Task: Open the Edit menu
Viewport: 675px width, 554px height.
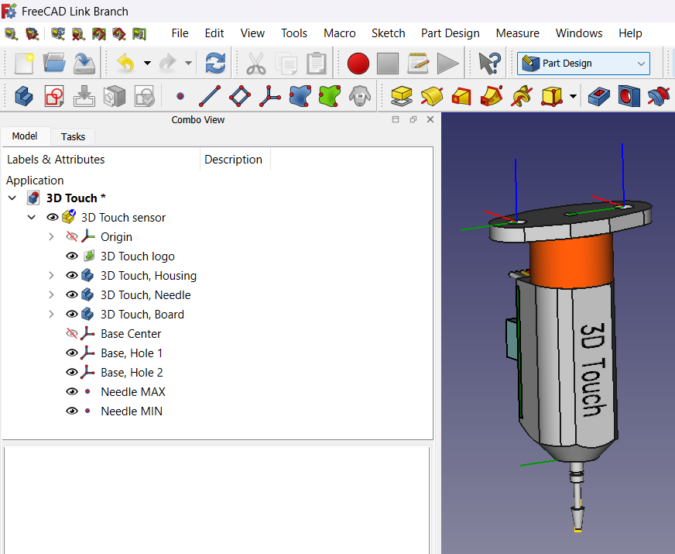Action: coord(214,33)
